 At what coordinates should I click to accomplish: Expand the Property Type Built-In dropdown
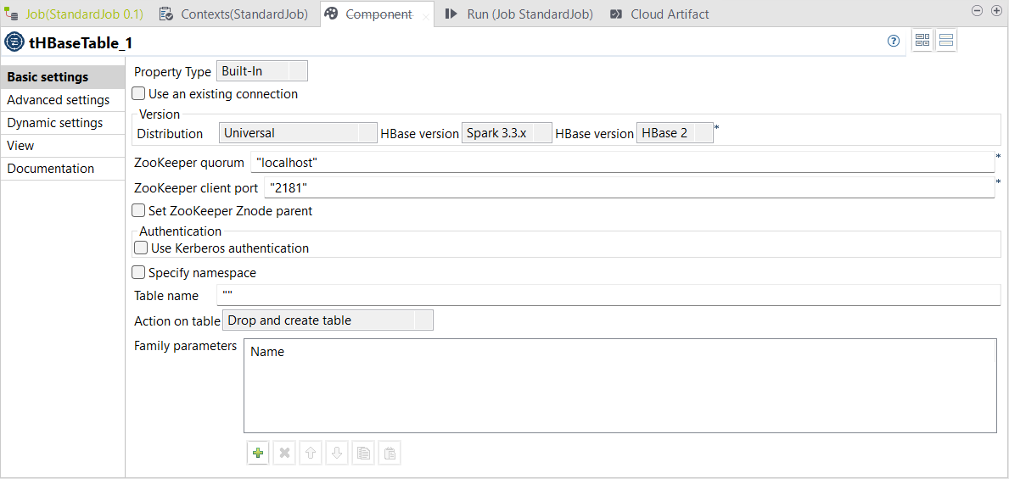(x=262, y=72)
